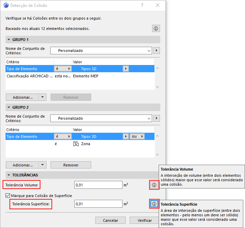The width and height of the screenshot is (245, 228).
Task: Collapse the GRUPO 1 section
Action: (x=9, y=40)
